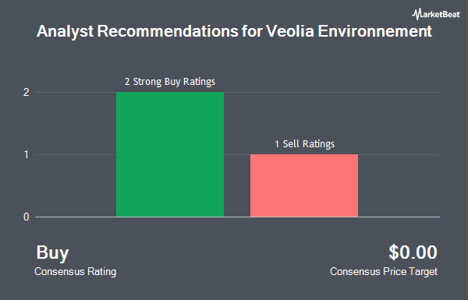Click the $0.00 price target value
The image size is (468, 300).
click(x=413, y=252)
